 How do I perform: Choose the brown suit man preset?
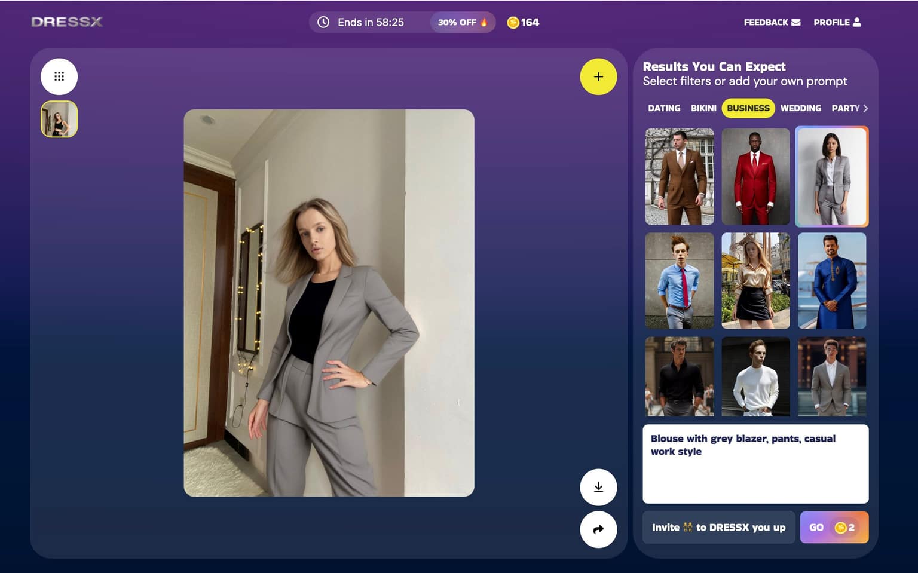point(680,177)
